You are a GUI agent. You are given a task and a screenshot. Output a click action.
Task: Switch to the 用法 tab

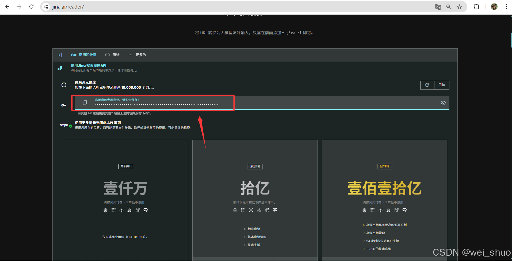[112, 55]
